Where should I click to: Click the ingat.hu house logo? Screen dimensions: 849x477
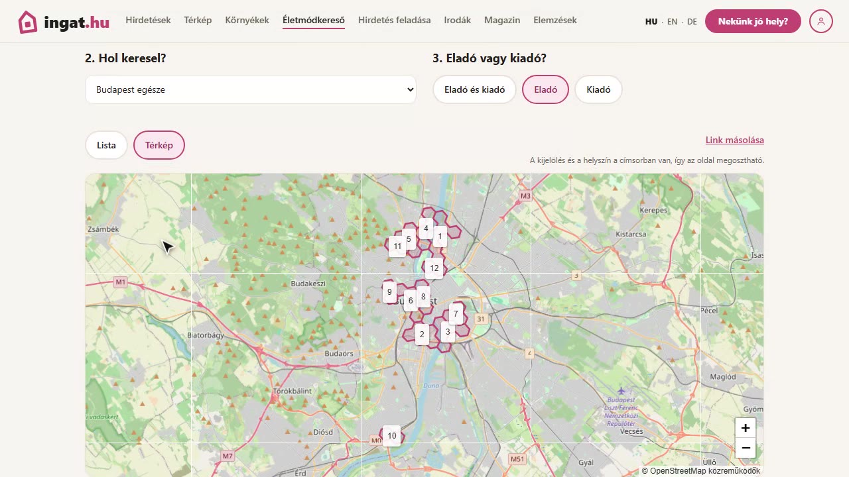click(x=28, y=22)
